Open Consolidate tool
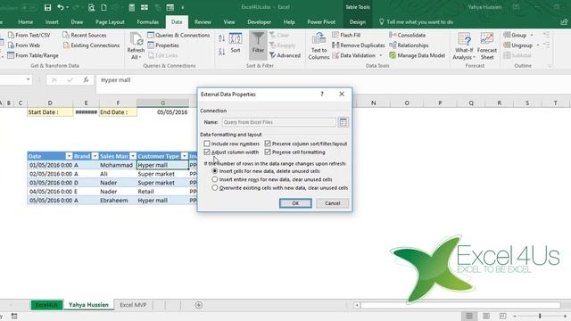 point(407,35)
